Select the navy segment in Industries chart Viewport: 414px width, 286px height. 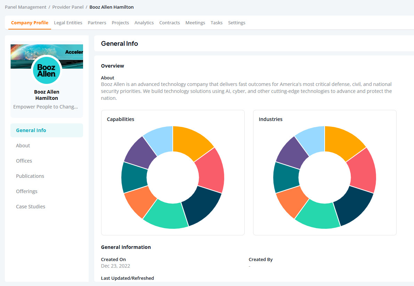[x=354, y=205]
